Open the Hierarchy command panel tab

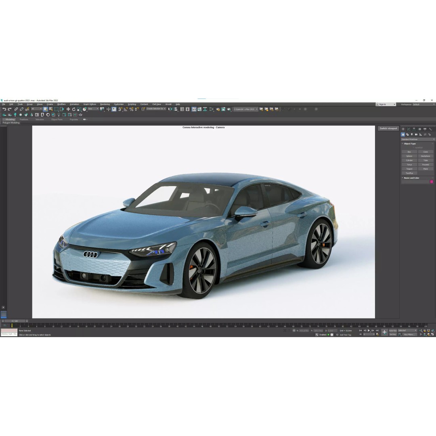click(414, 129)
